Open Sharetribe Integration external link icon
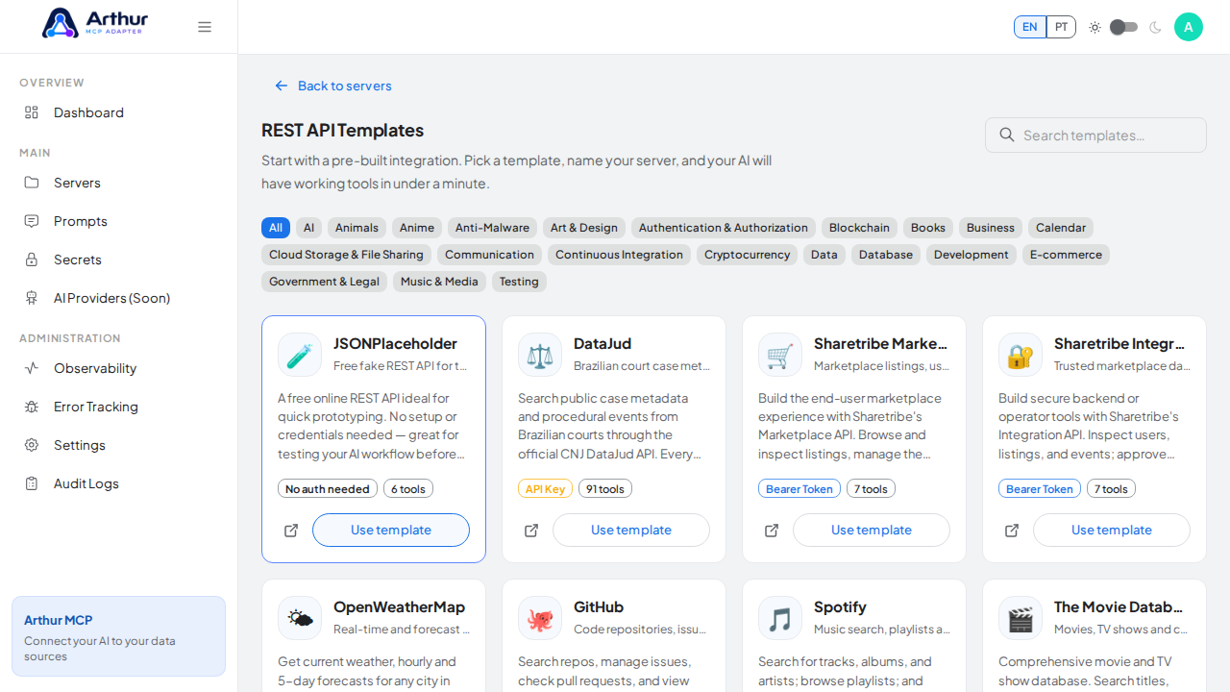 click(1012, 531)
